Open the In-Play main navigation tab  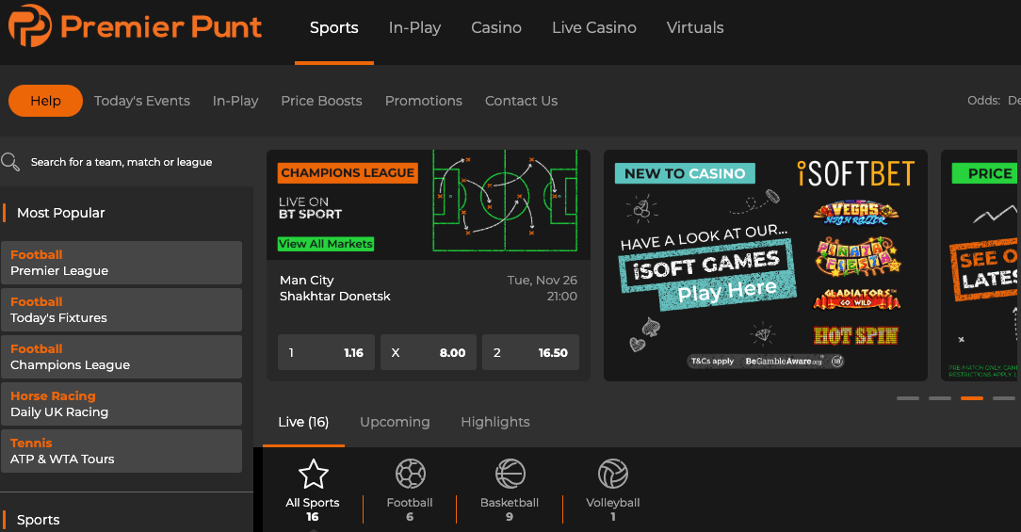click(x=414, y=28)
